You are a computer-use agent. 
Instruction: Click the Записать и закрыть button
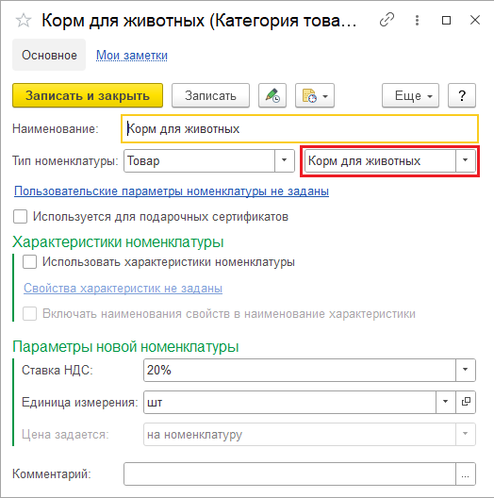88,95
